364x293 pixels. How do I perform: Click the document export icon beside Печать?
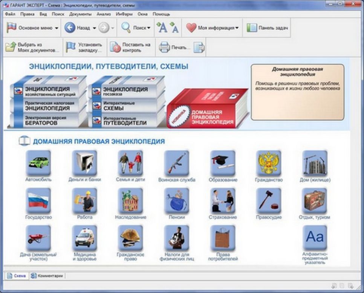(199, 48)
